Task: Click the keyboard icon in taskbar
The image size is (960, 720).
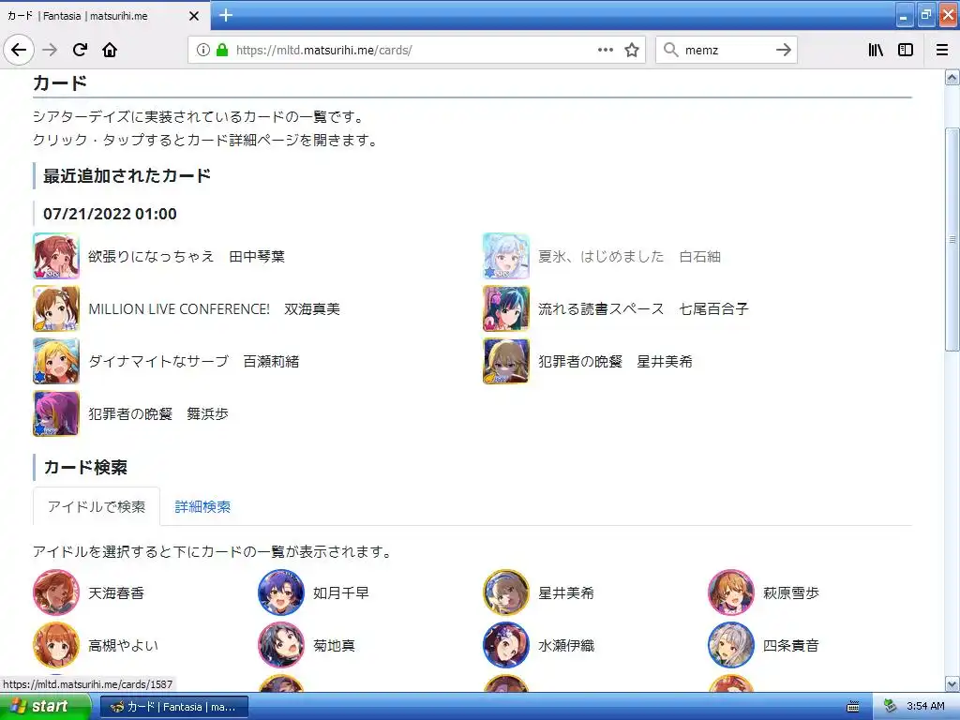Action: coord(853,707)
